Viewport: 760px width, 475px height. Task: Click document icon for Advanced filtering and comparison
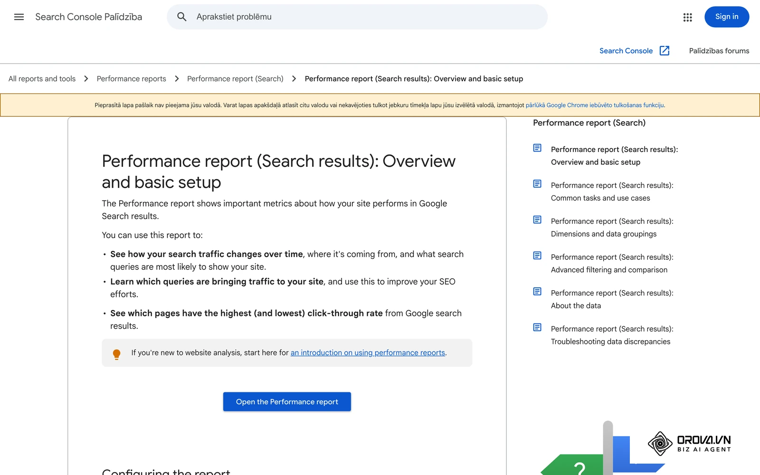tap(537, 256)
